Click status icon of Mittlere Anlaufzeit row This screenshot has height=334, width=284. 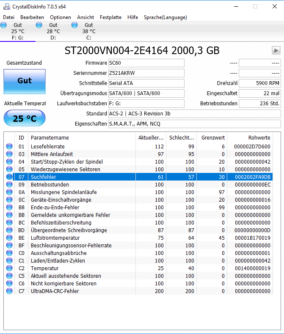[9, 154]
